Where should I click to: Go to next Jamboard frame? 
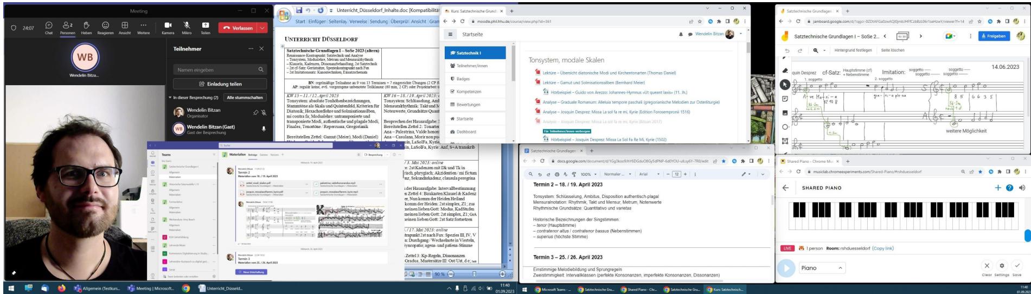pos(920,36)
